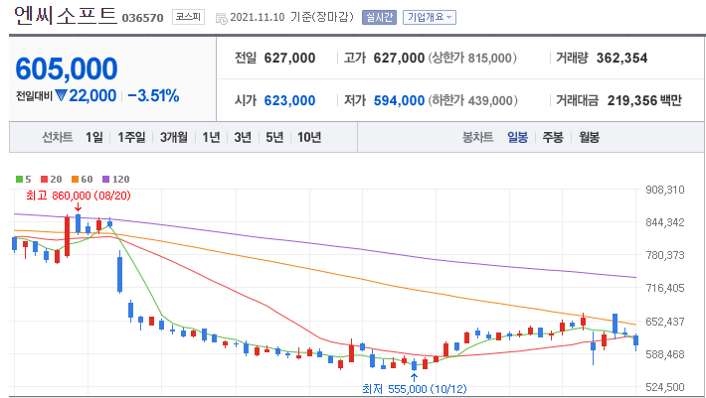Click the 거래대금 value 219,356 백만
The image size is (706, 398).
point(644,100)
